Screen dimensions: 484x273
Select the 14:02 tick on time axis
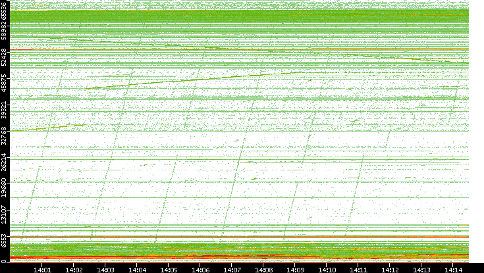coord(74,268)
